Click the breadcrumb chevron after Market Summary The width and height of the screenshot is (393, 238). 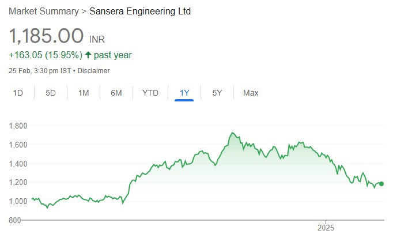(85, 12)
